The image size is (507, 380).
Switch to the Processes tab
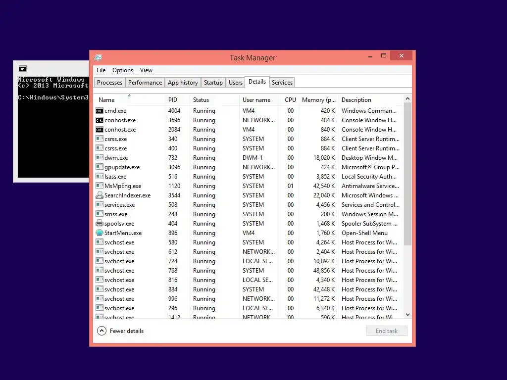coord(109,83)
